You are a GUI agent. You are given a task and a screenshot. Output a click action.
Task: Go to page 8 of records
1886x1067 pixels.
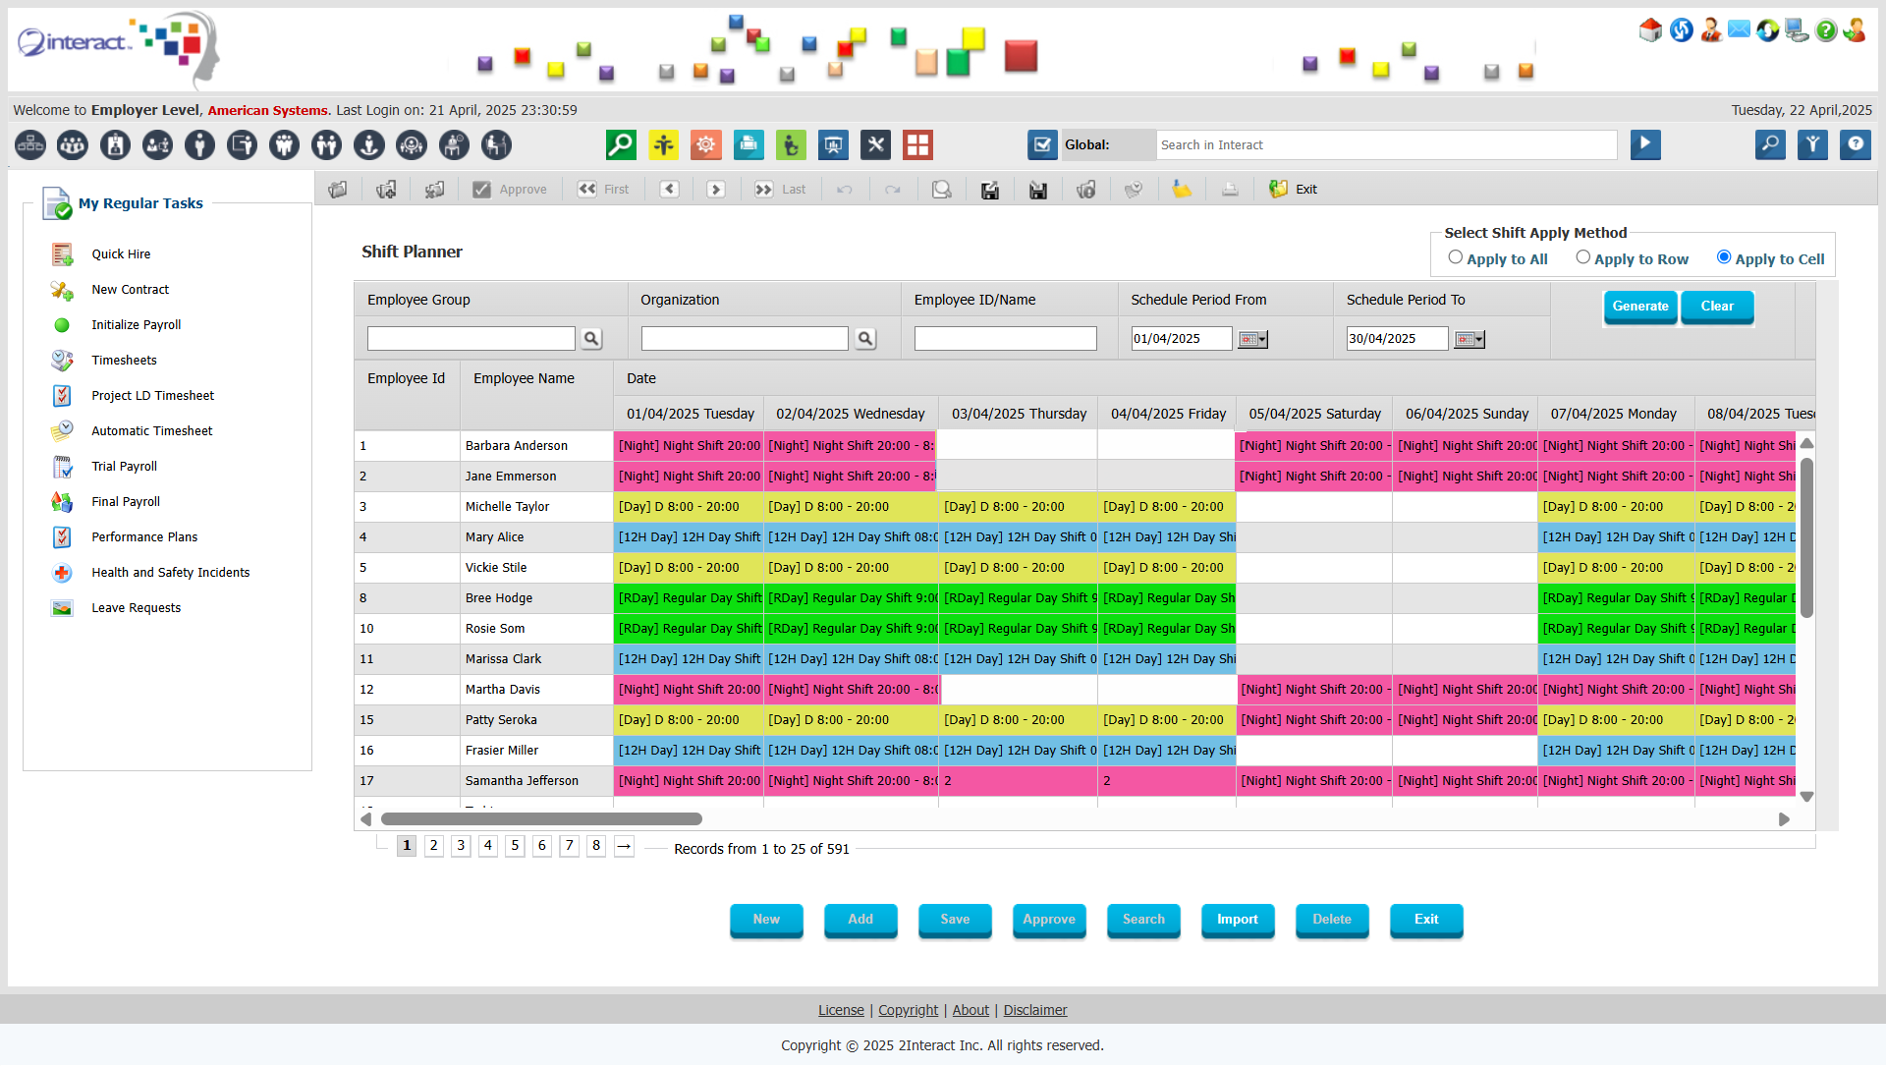(595, 846)
